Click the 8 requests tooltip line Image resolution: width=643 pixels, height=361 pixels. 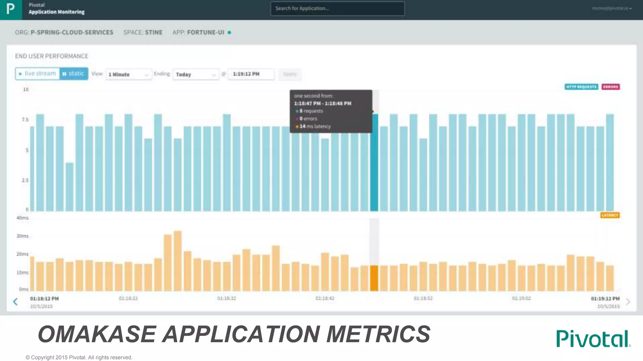pos(309,111)
